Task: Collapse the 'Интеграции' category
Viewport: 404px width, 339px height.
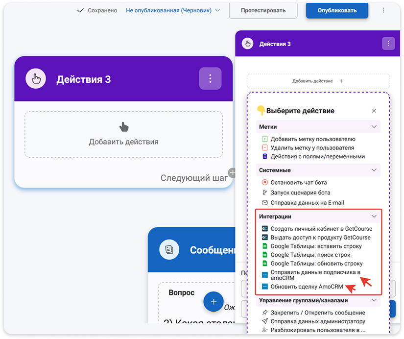Action: click(x=375, y=216)
